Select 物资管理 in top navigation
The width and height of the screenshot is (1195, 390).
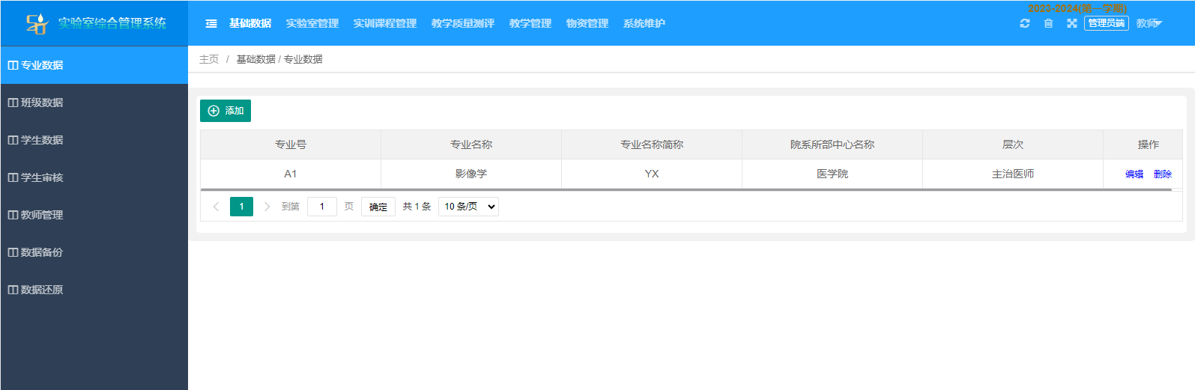(x=587, y=24)
